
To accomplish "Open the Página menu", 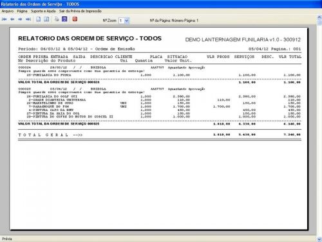I will 22,11.
